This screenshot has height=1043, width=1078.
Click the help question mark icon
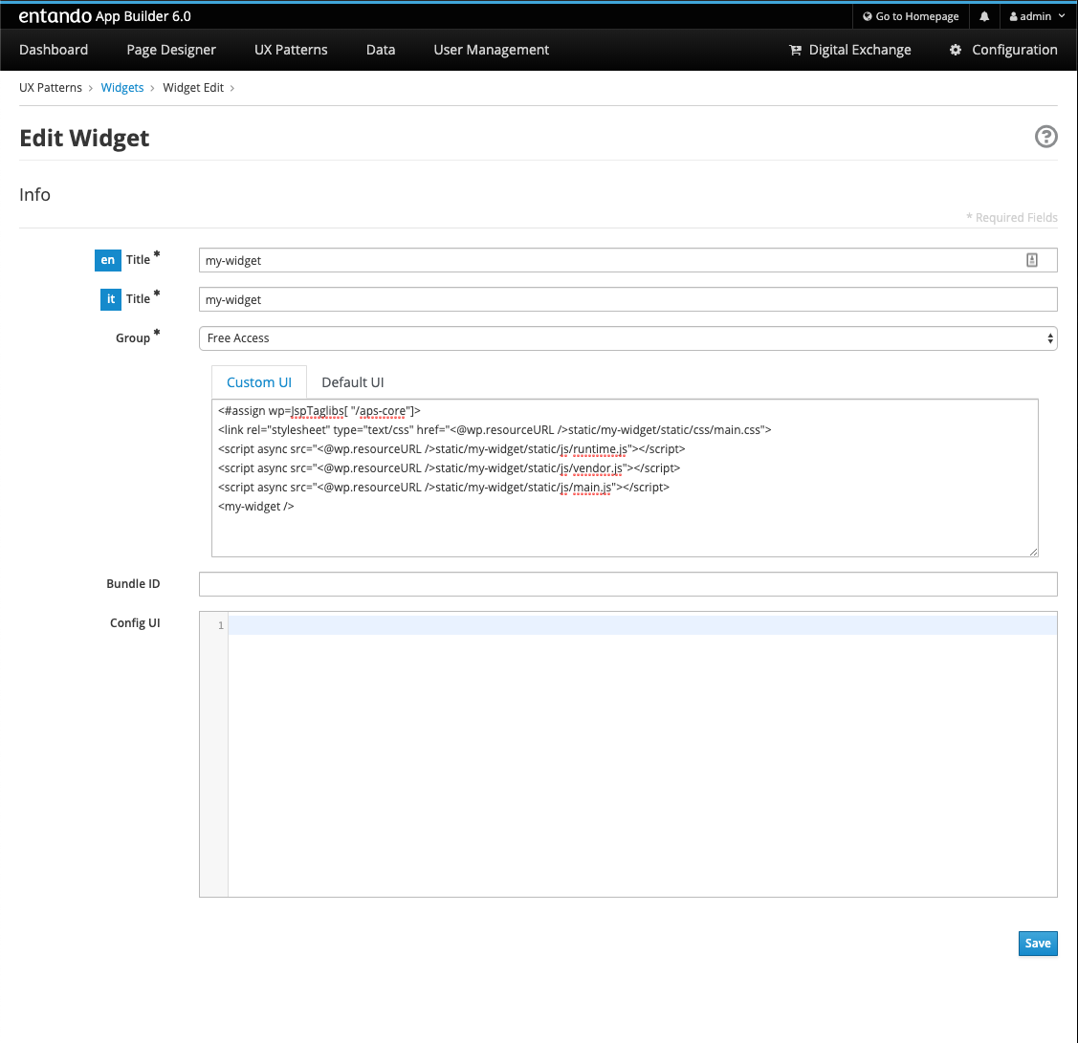click(x=1046, y=137)
